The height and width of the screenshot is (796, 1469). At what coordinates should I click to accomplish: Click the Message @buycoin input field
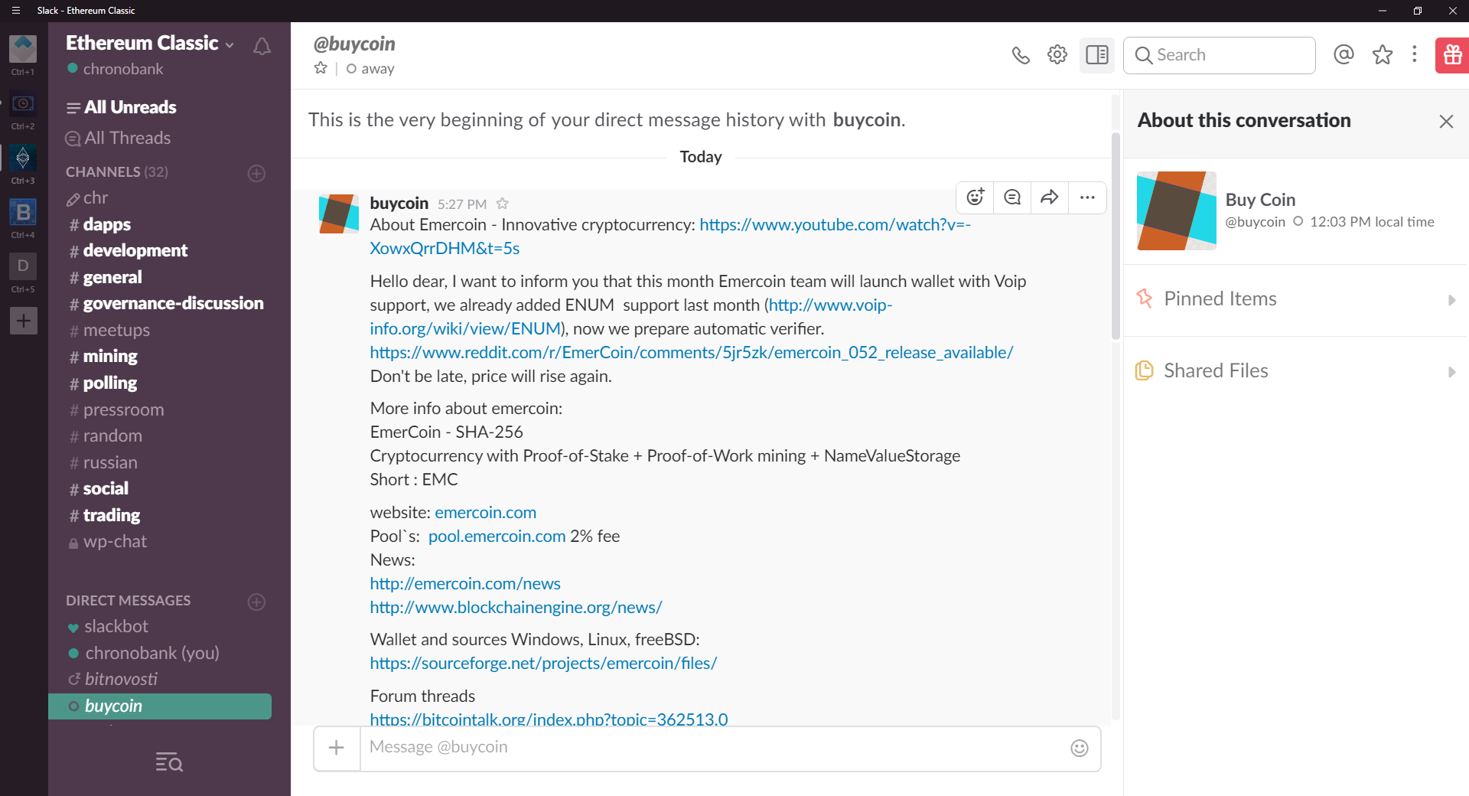tap(712, 748)
